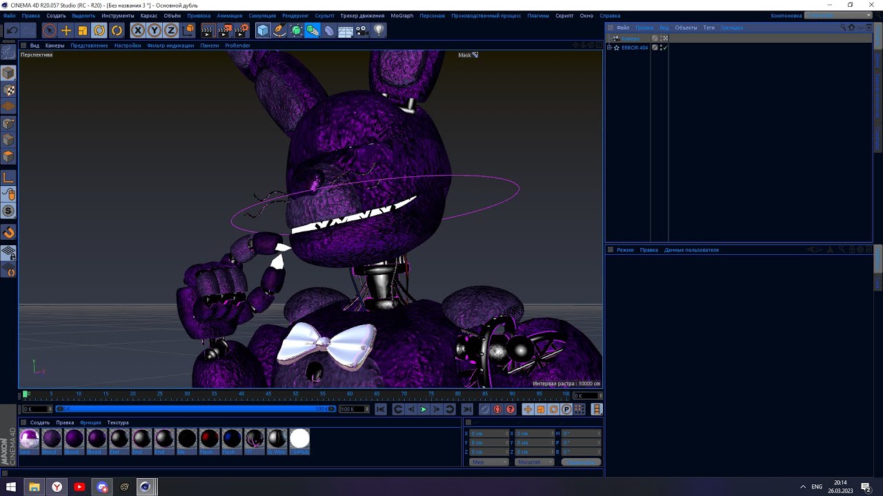Select the Камера object row

630,39
